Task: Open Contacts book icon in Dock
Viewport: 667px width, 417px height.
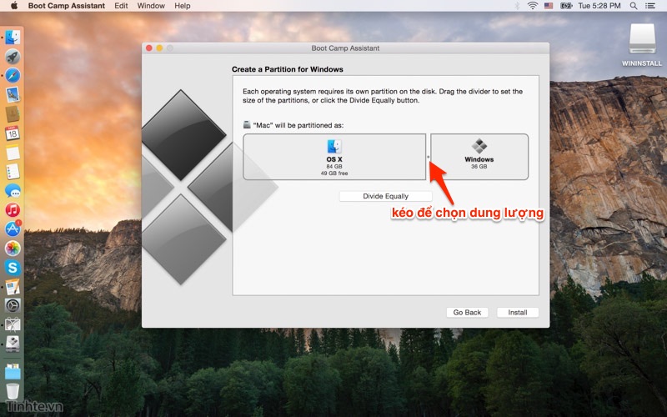Action: (x=13, y=113)
